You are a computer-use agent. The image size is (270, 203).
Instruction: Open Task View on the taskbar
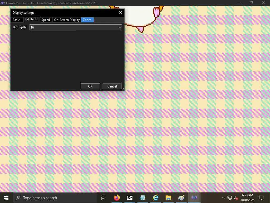[103, 198]
